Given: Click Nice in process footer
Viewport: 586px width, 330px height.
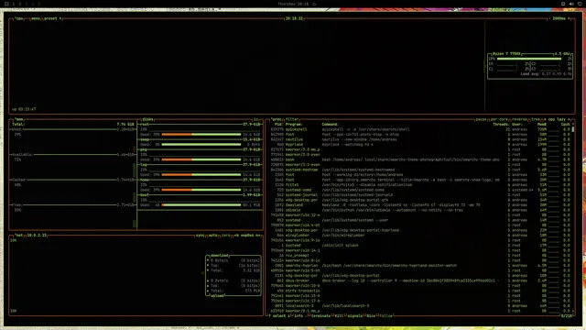Looking at the screenshot, I should pos(371,315).
